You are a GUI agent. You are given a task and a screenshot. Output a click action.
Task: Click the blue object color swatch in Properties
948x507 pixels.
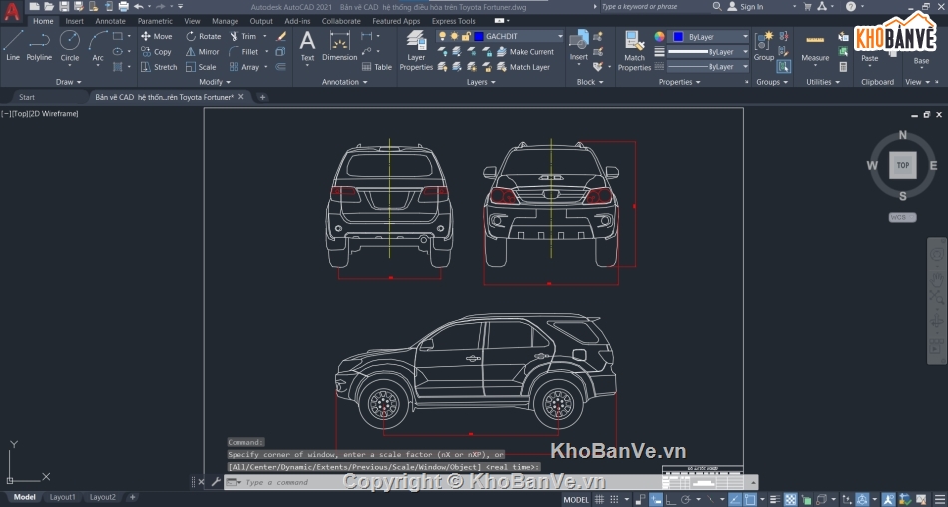coord(678,36)
